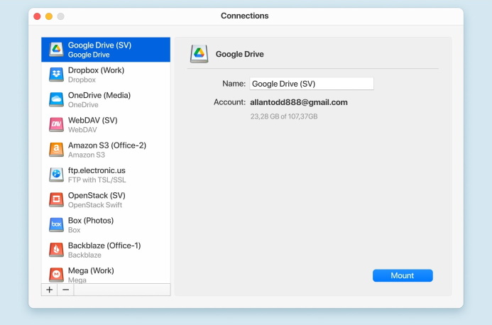Click the Google Drive heading in details pane
This screenshot has height=325, width=492.
(239, 54)
